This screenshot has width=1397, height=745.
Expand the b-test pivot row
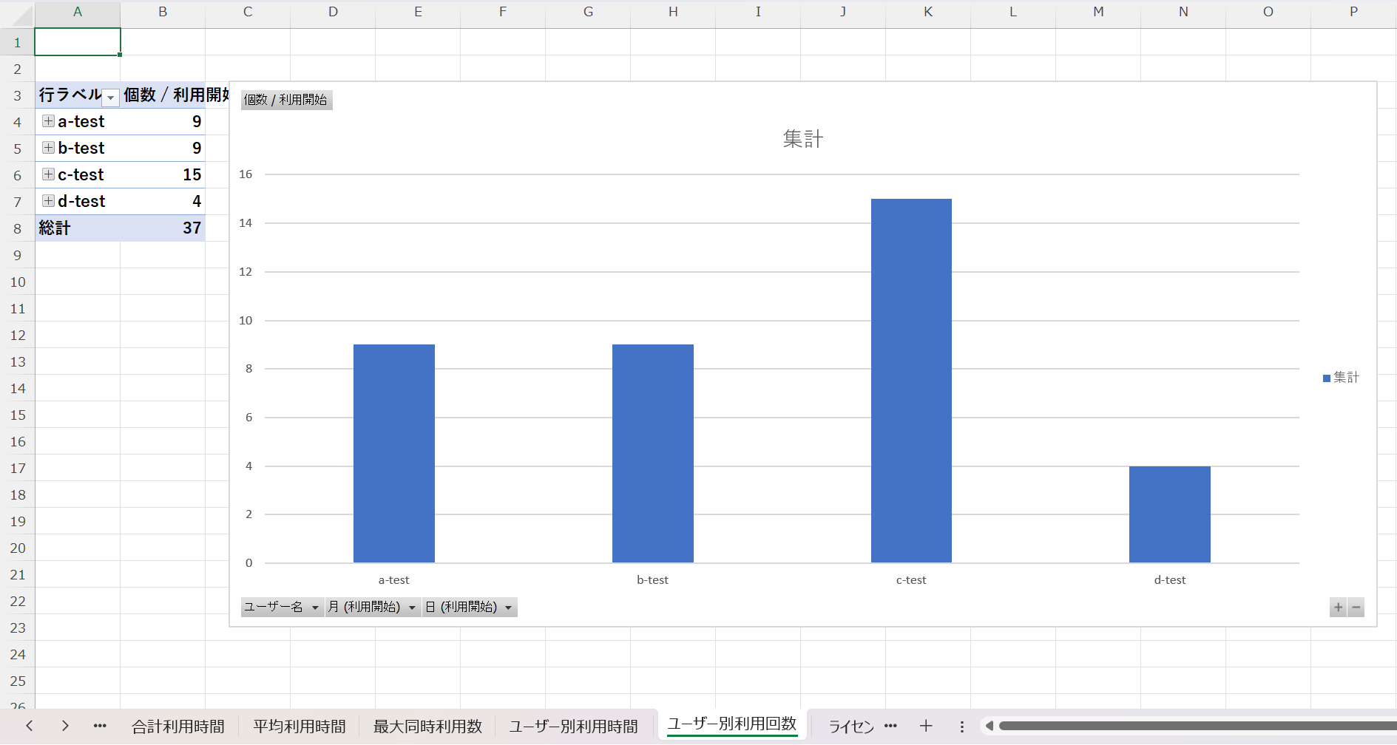point(48,148)
